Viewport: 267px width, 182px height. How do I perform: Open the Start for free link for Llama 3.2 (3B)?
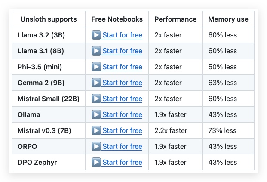click(x=122, y=35)
